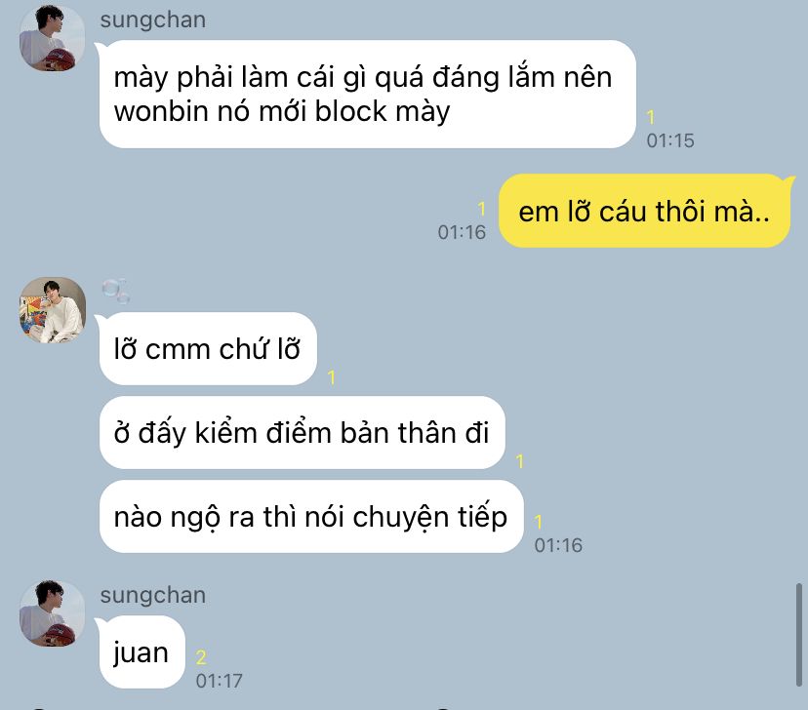
Task: Select the yellow bubble "em lỡ cáu thôi mà.."
Action: coord(644,211)
